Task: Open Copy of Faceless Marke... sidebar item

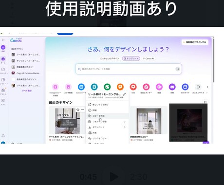Action: (x=26, y=73)
